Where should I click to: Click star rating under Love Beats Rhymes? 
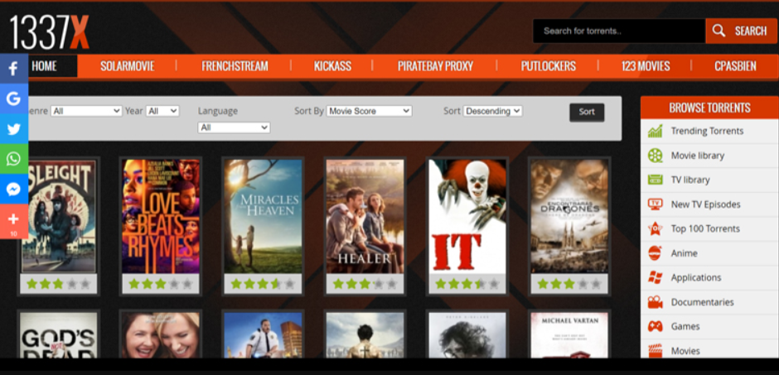[161, 284]
